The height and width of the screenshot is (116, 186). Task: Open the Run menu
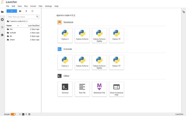pos(26,6)
